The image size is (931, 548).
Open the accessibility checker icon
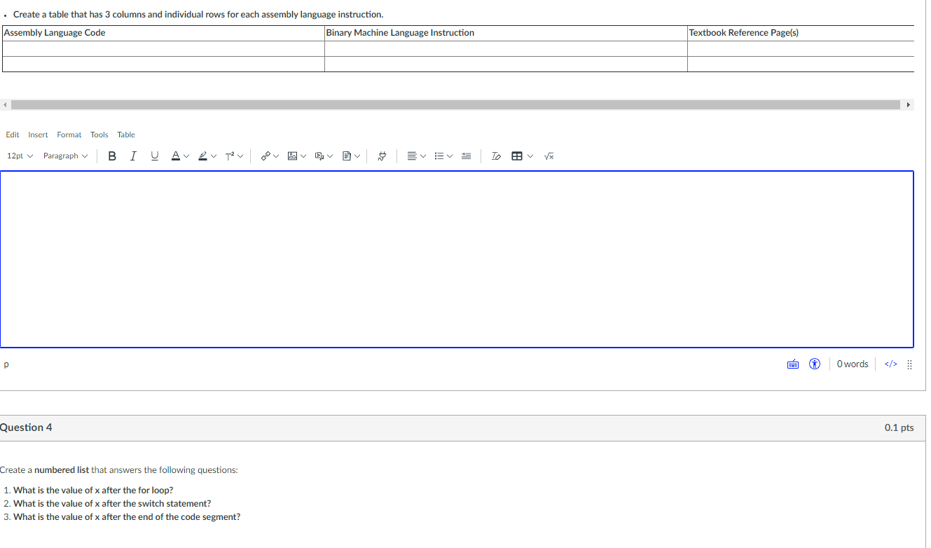click(x=815, y=364)
